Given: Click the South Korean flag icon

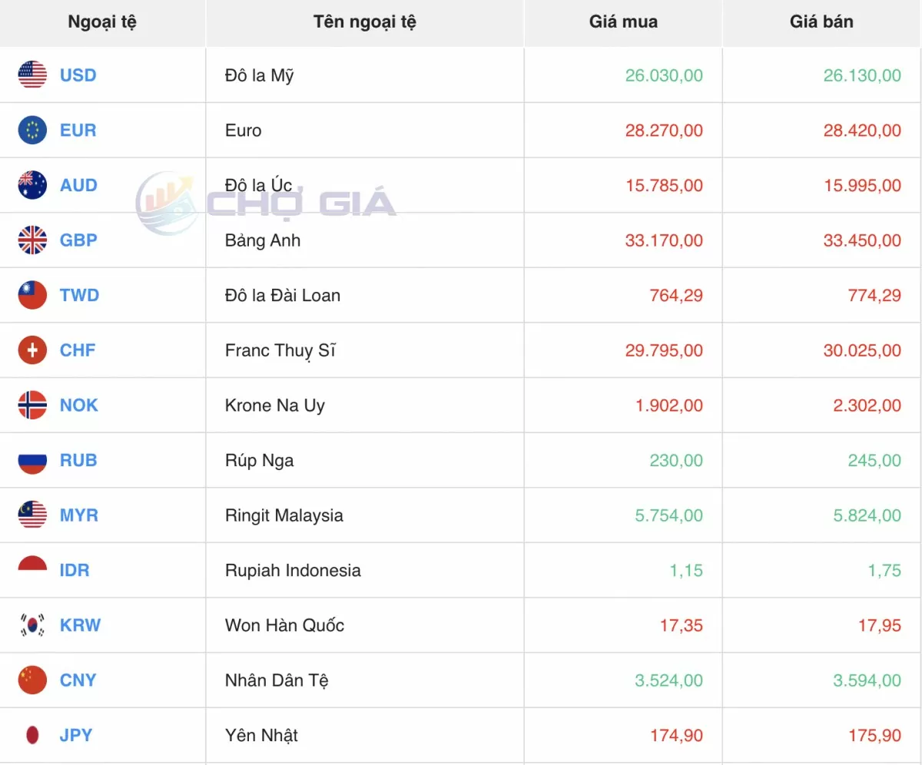Looking at the screenshot, I should click(x=32, y=625).
